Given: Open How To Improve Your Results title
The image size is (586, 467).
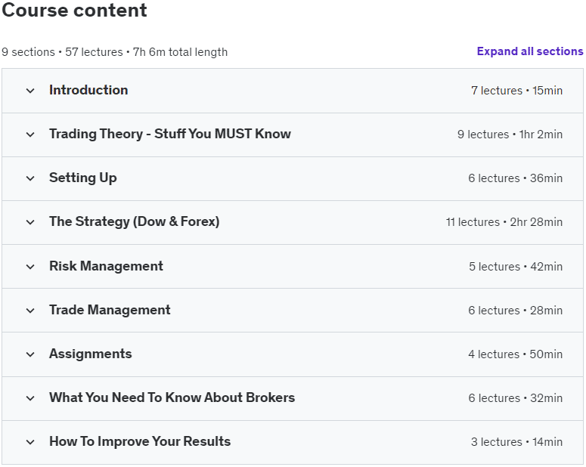Looking at the screenshot, I should point(140,441).
